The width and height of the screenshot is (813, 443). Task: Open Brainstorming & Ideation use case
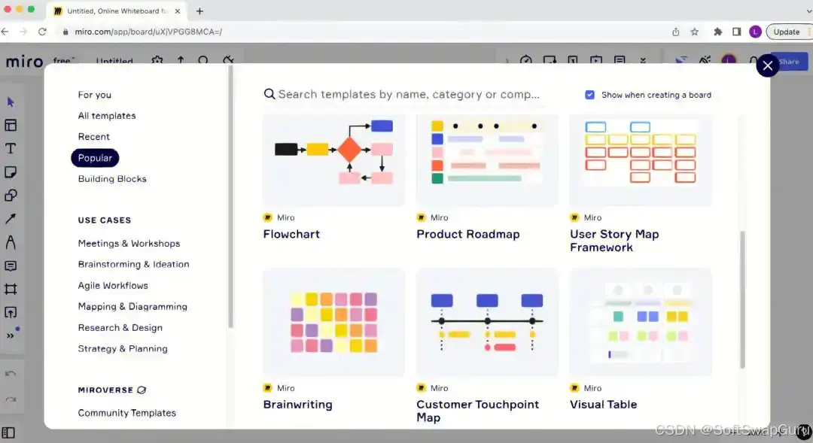(x=134, y=264)
